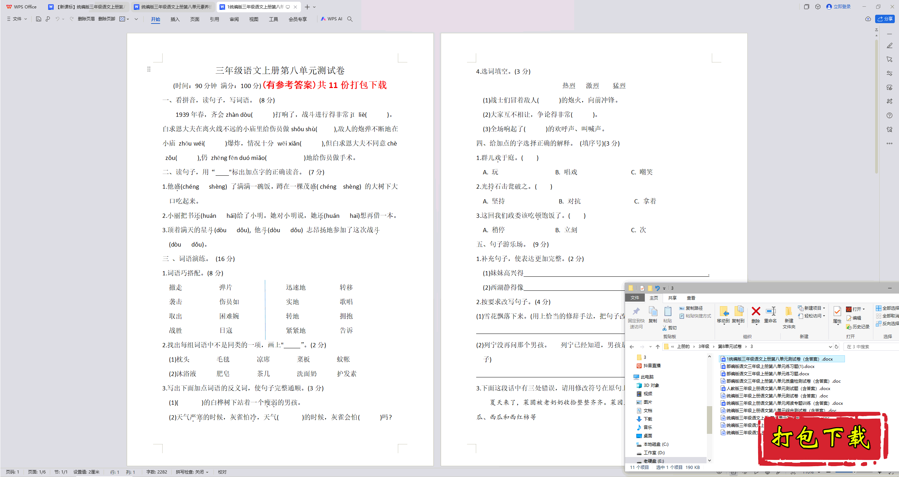Click the document drag handle beside the title
899x477 pixels.
149,69
